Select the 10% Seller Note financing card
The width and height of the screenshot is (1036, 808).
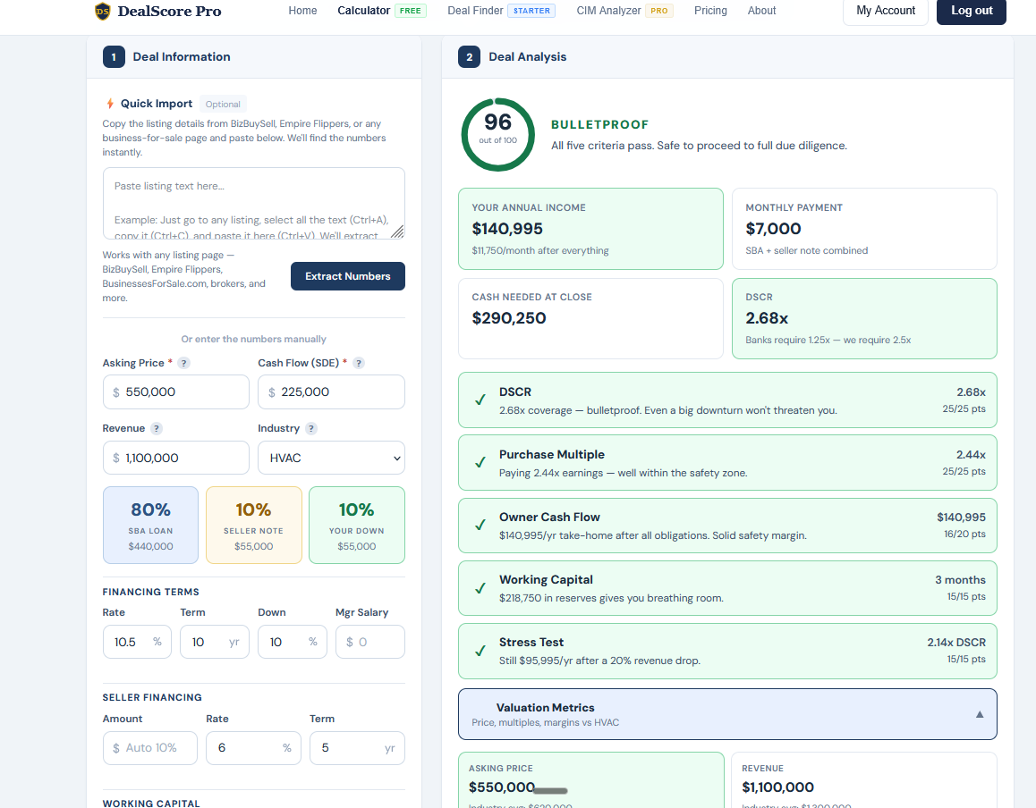[254, 525]
